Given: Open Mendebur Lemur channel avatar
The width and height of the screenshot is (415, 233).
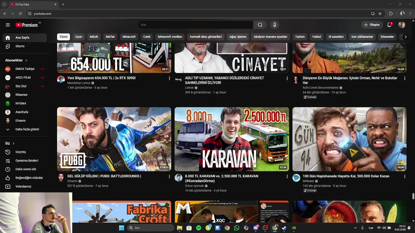Looking at the screenshot, I should pos(61,80).
